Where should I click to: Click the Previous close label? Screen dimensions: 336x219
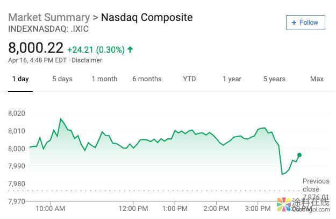[316, 185]
